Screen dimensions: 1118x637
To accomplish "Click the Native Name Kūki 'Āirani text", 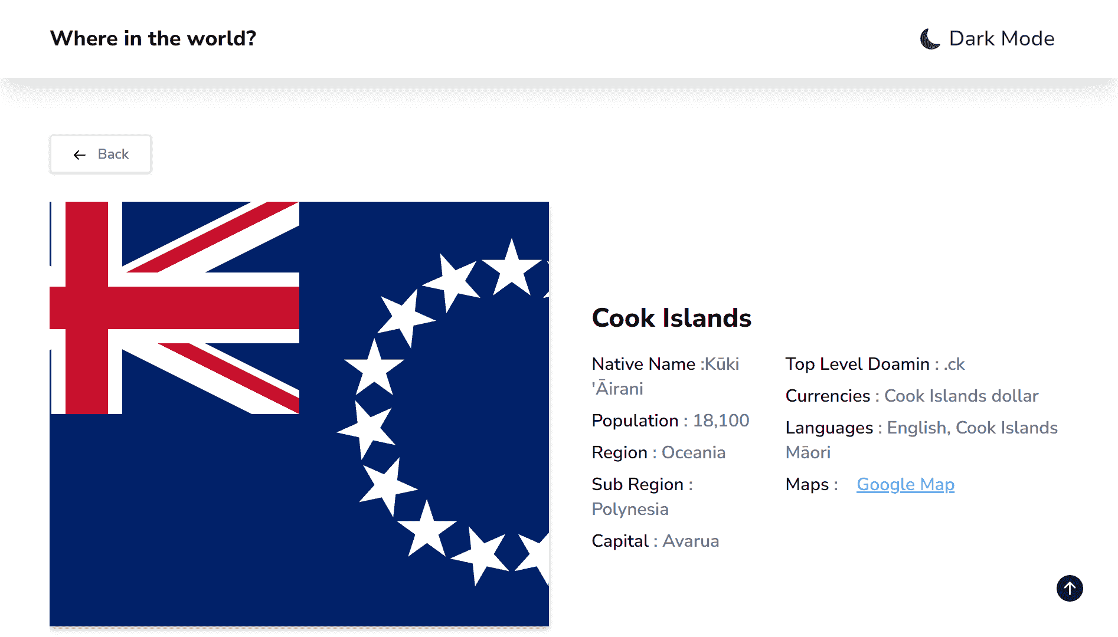I will tap(665, 376).
